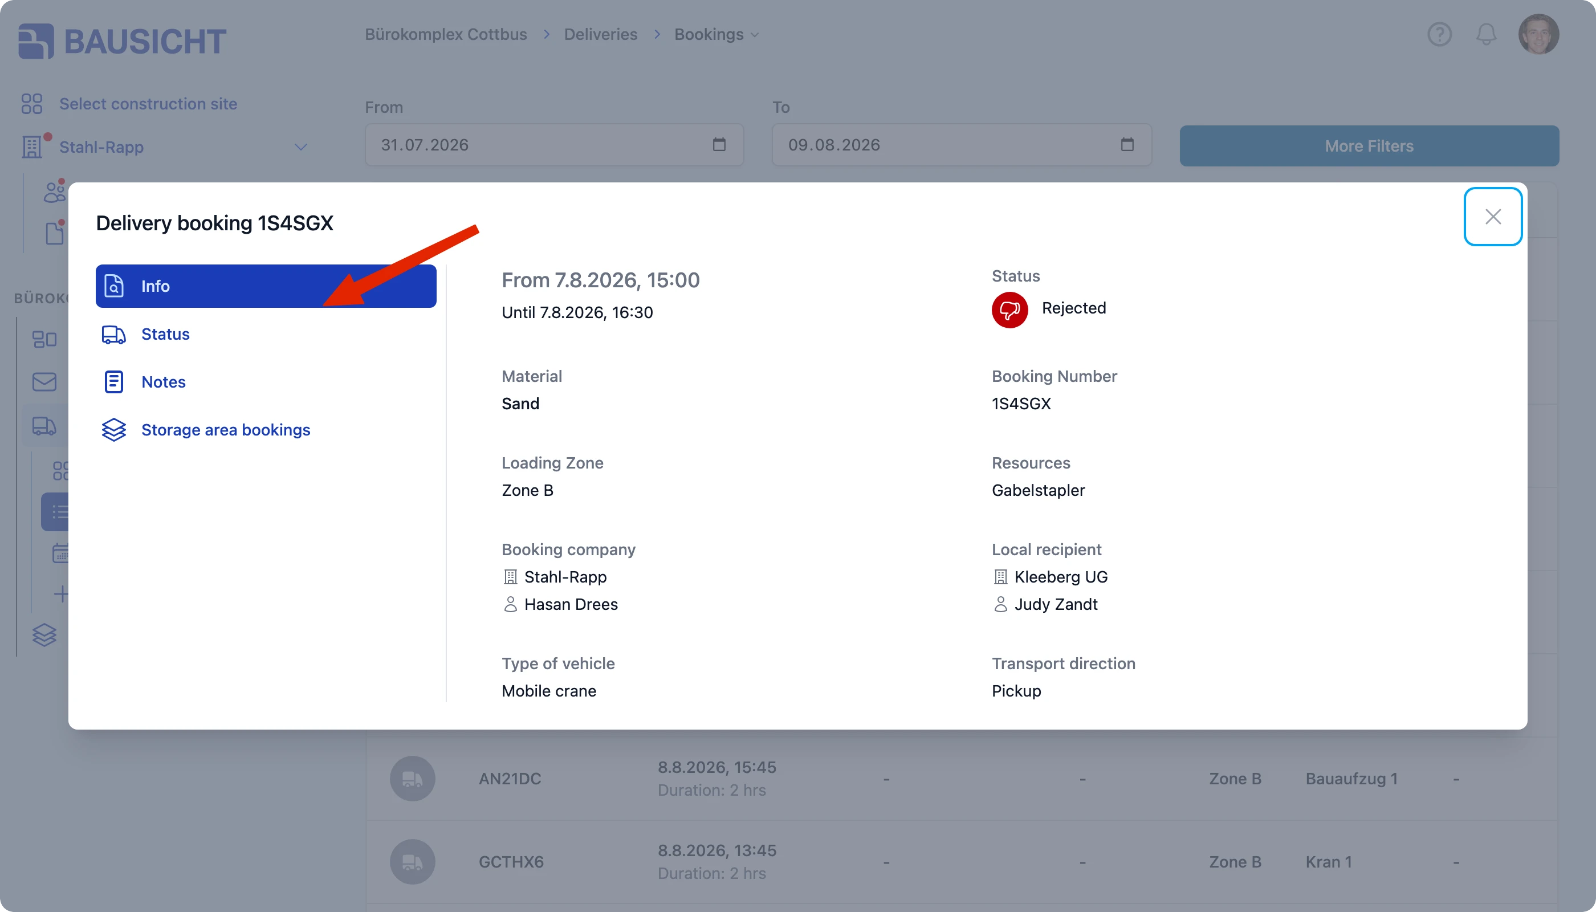Image resolution: width=1596 pixels, height=912 pixels.
Task: Open user profile avatar
Action: [1538, 34]
